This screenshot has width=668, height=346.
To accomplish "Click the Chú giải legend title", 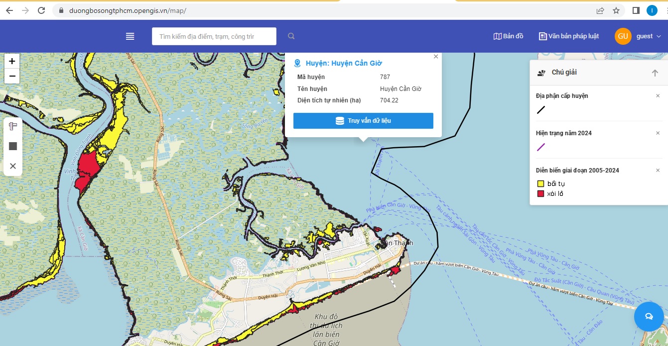I will click(564, 73).
